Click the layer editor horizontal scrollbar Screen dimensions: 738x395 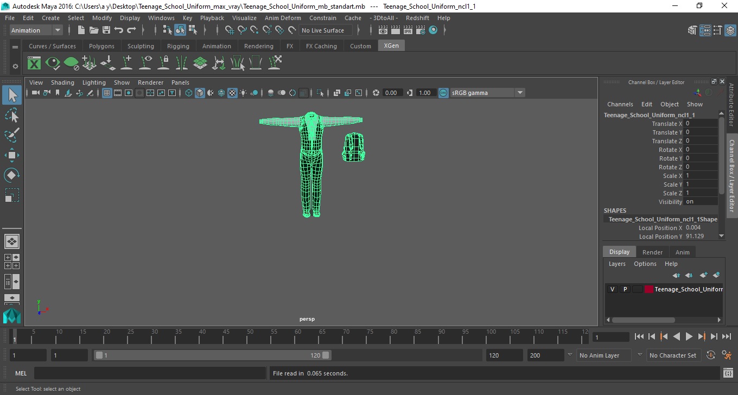point(644,320)
